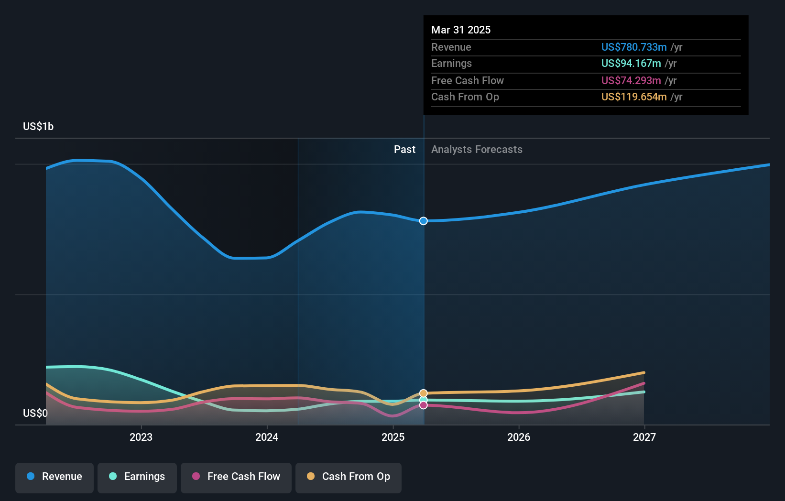
Task: Click the 2025 x-axis label
Action: pos(393,437)
